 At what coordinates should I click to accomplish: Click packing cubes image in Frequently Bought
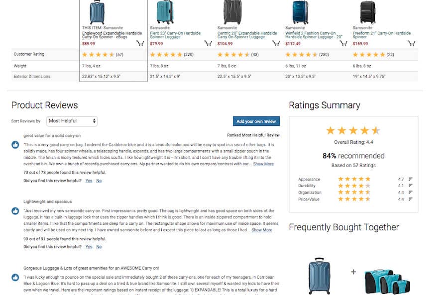pos(387,281)
